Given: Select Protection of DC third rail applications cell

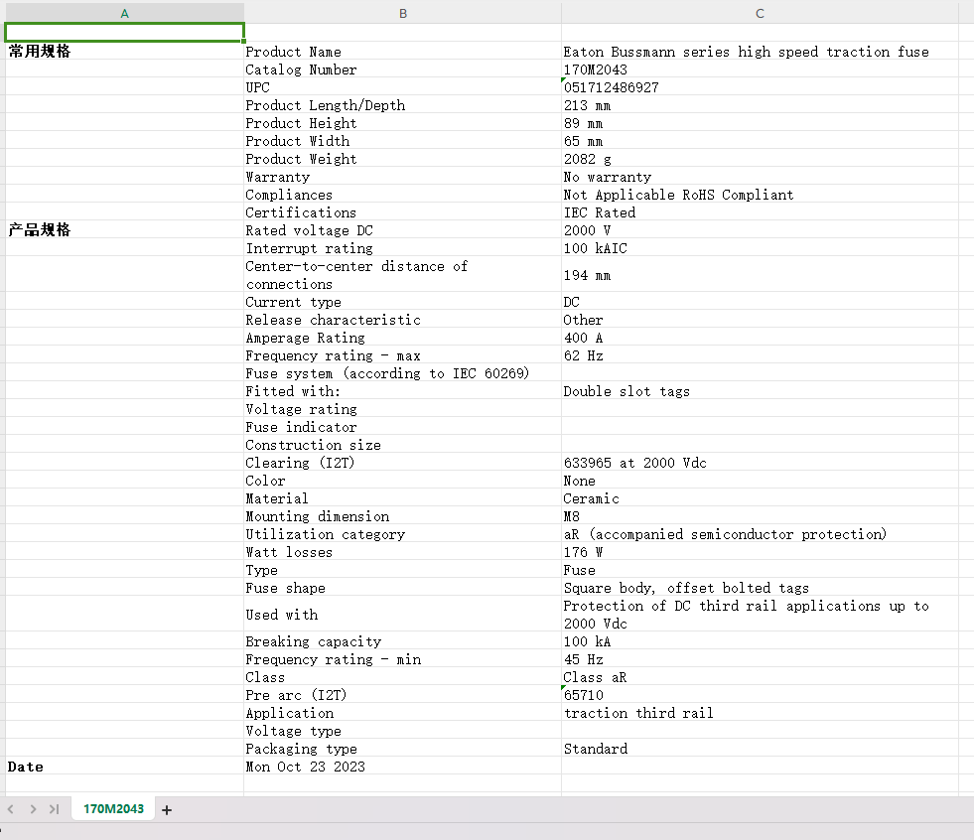Looking at the screenshot, I should point(760,615).
